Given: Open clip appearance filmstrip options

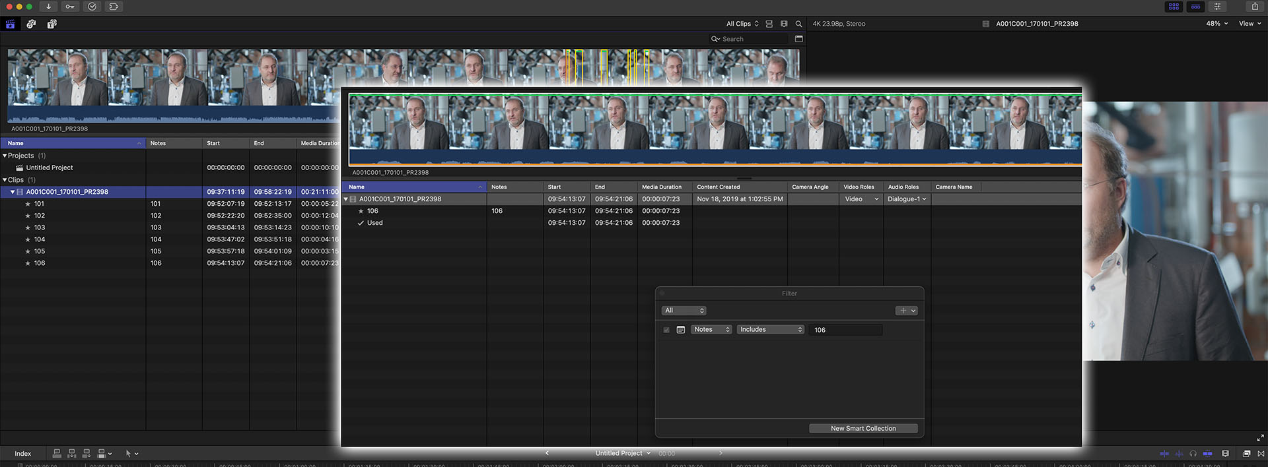Looking at the screenshot, I should (x=784, y=24).
